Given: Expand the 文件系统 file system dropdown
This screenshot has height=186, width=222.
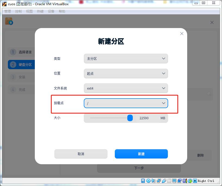Looking at the screenshot, I should click(126, 88).
